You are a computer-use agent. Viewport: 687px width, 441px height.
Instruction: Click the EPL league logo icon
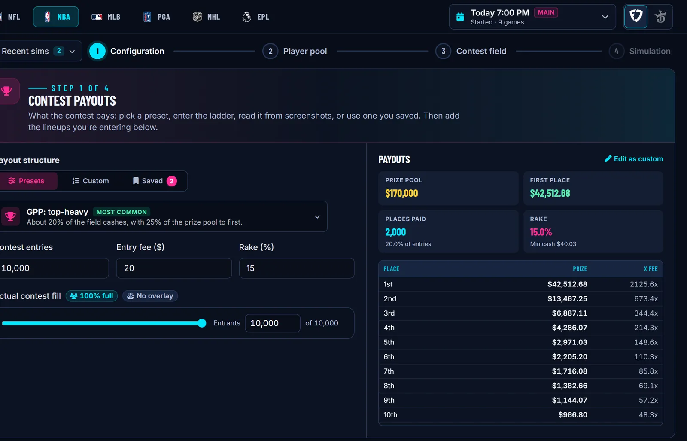(247, 17)
